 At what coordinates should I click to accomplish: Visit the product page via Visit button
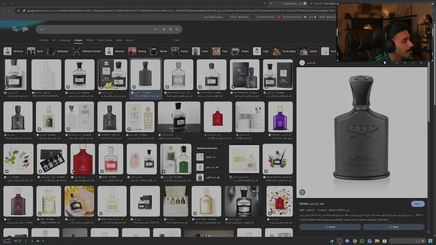[418, 204]
